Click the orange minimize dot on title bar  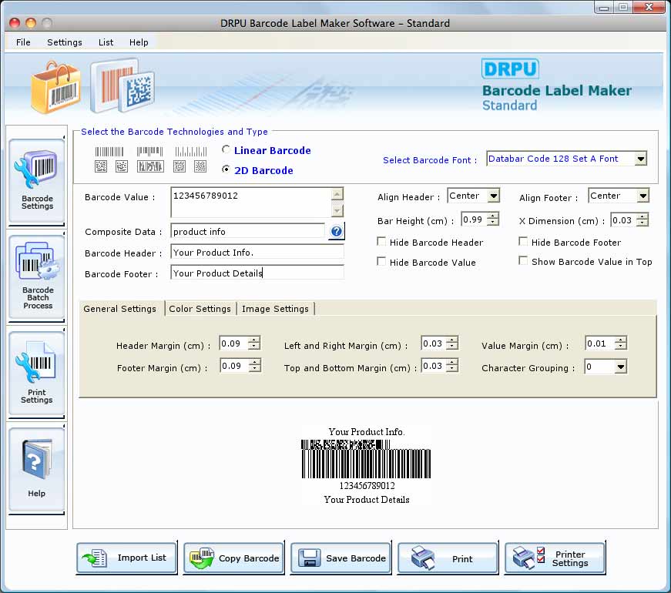point(31,23)
